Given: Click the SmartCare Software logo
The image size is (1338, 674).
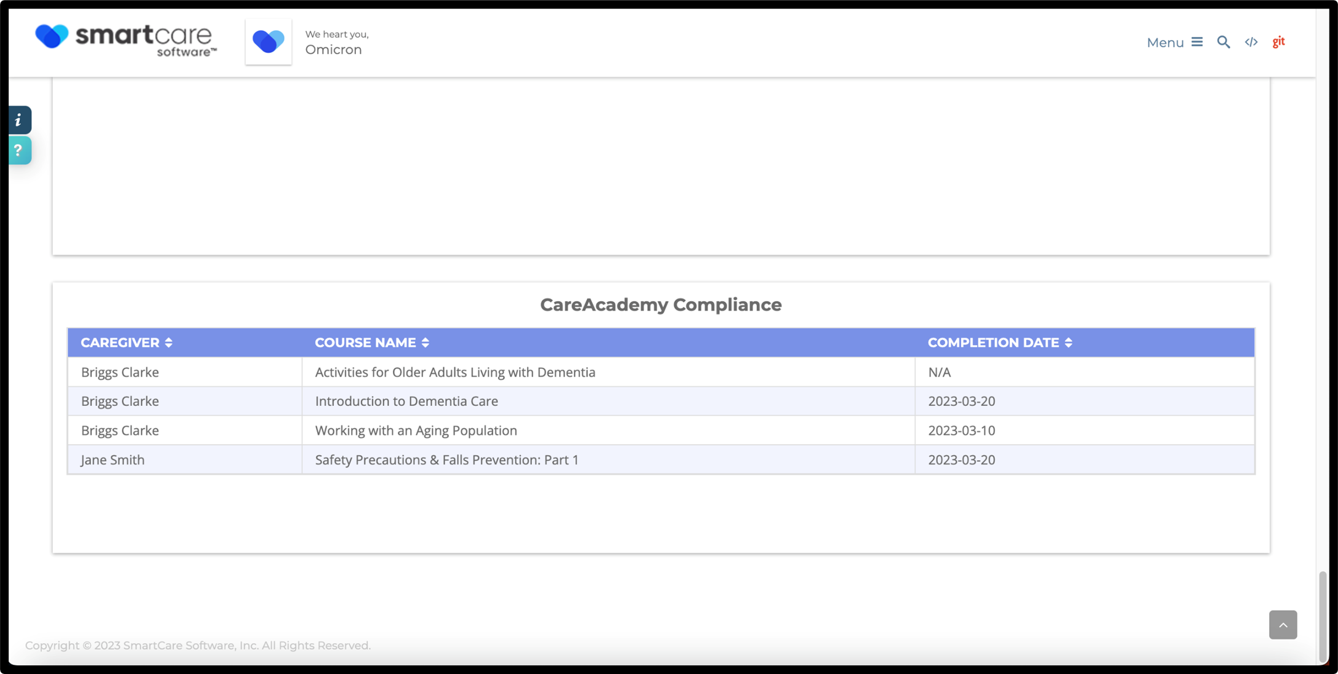Looking at the screenshot, I should click(x=126, y=41).
